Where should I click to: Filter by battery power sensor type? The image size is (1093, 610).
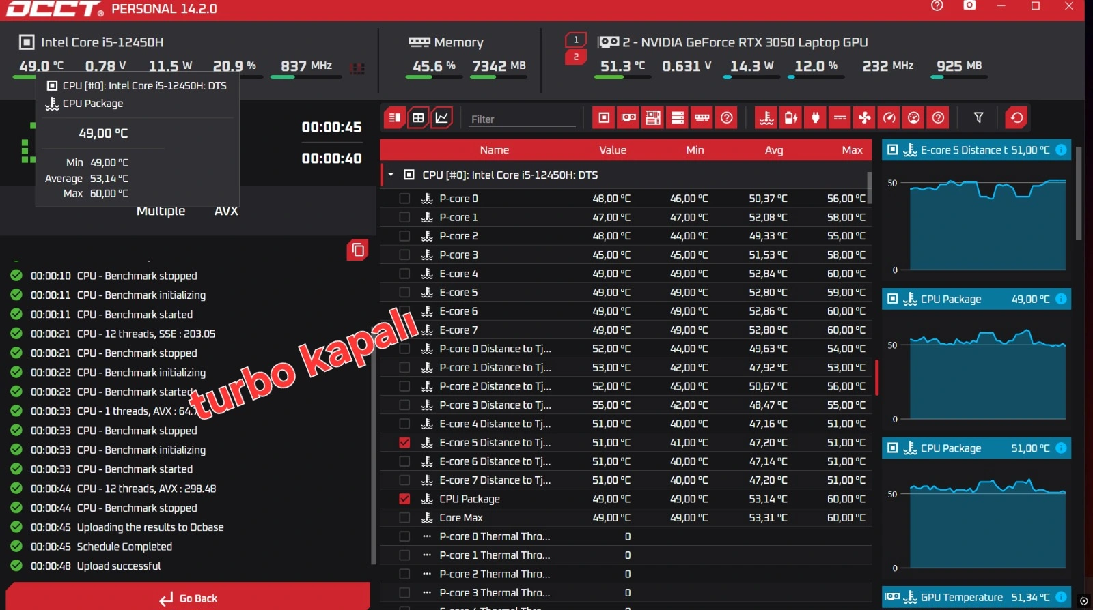pos(791,118)
